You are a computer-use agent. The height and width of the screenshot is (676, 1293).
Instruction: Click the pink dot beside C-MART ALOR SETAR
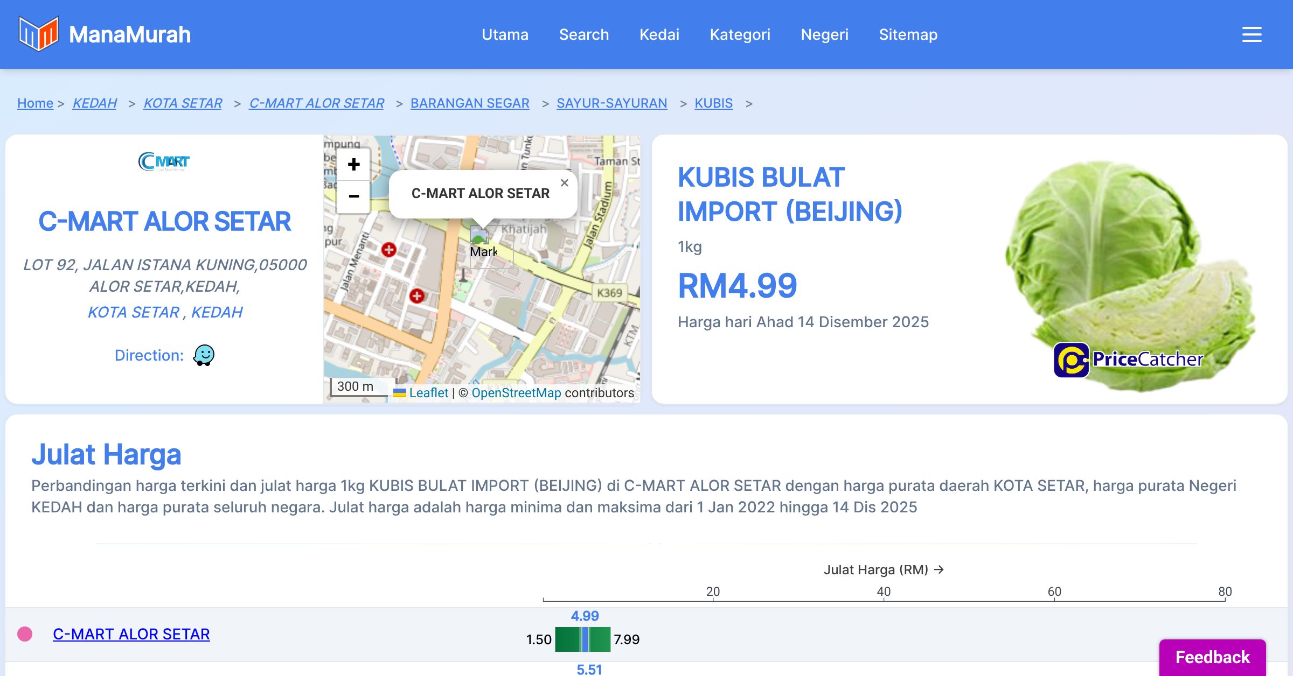[x=25, y=634]
